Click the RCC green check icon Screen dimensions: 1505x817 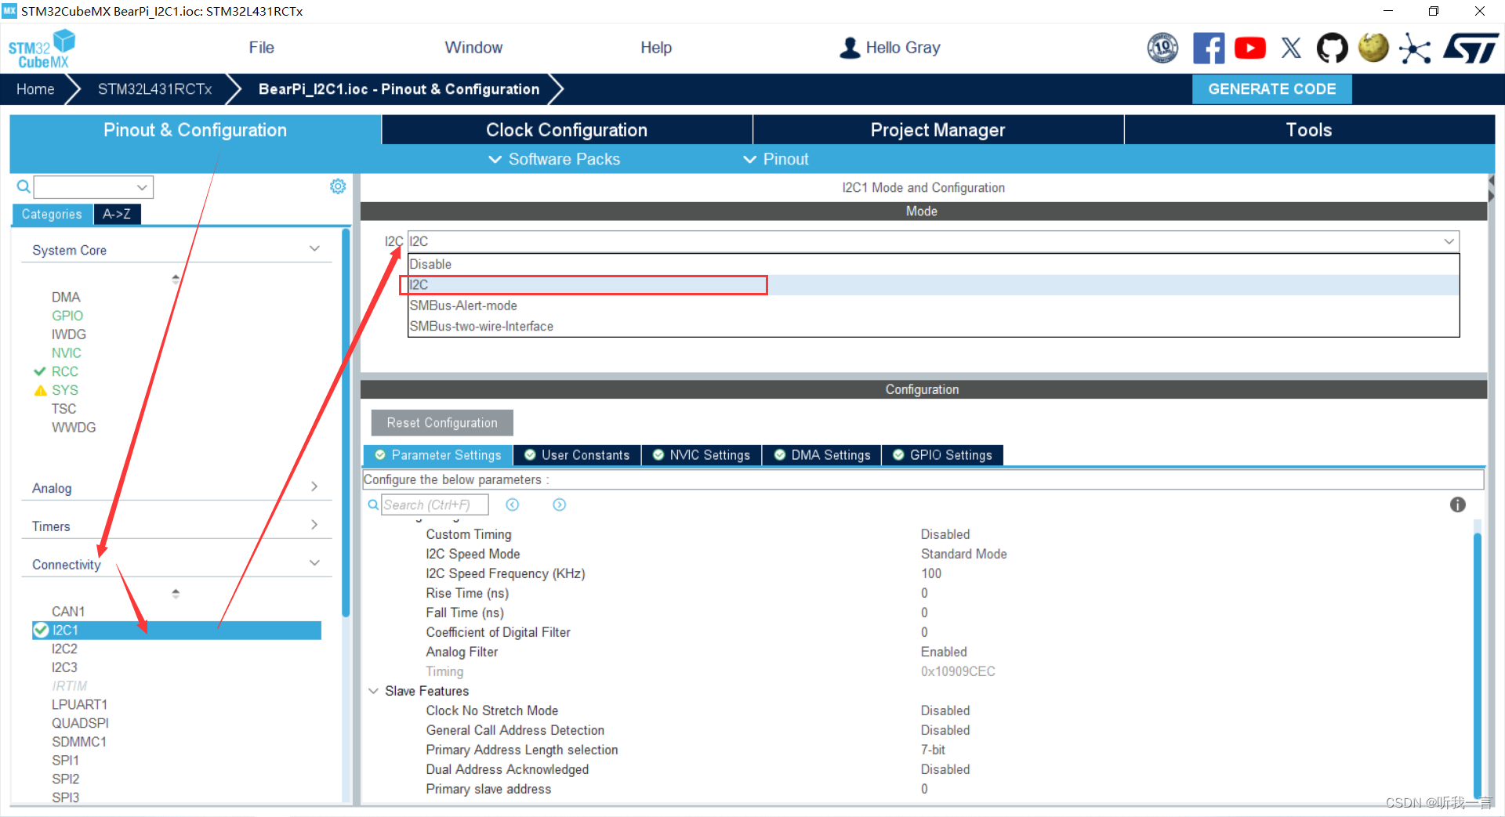pos(40,371)
